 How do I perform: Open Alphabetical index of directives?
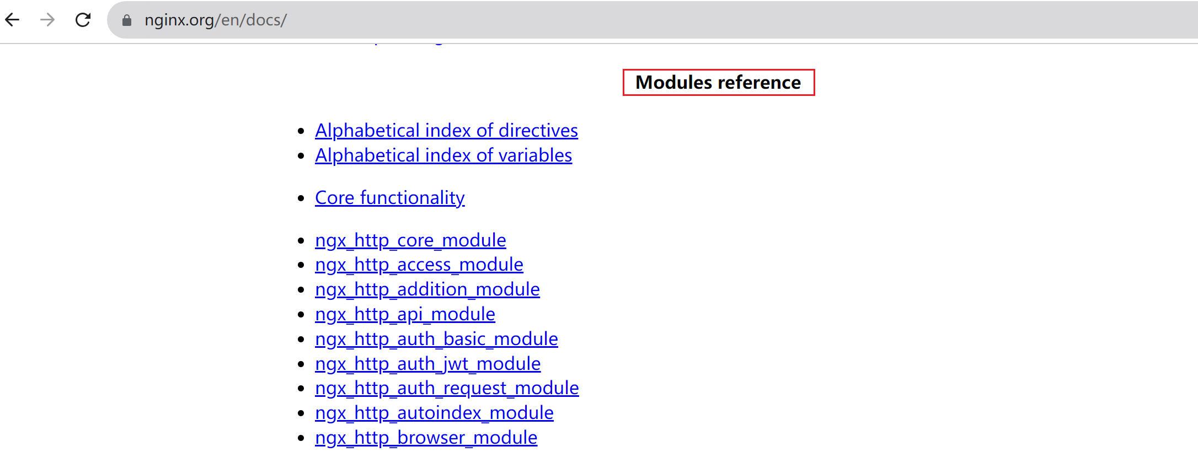(x=446, y=131)
